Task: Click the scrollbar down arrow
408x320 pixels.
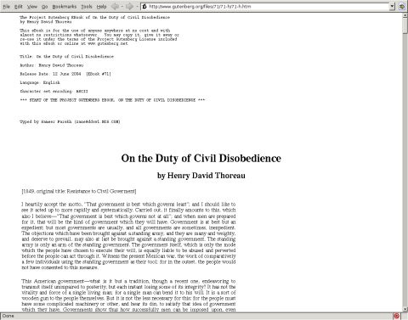Action: [x=405, y=309]
